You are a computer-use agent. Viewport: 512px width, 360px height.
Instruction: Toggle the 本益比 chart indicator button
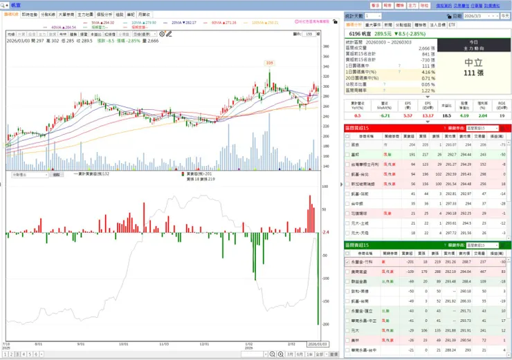[95, 35]
